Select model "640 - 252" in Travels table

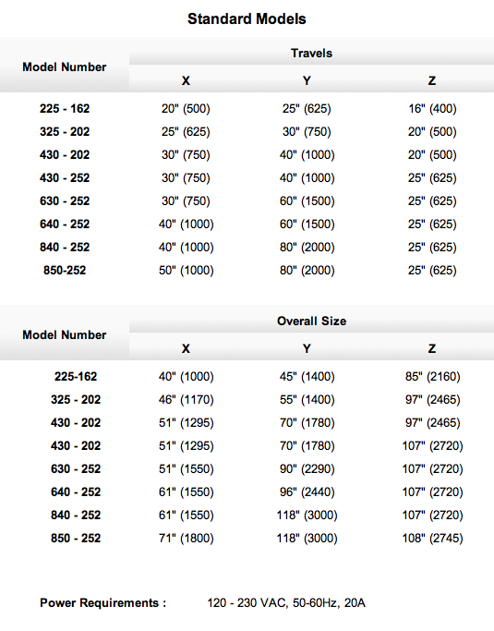(x=65, y=224)
